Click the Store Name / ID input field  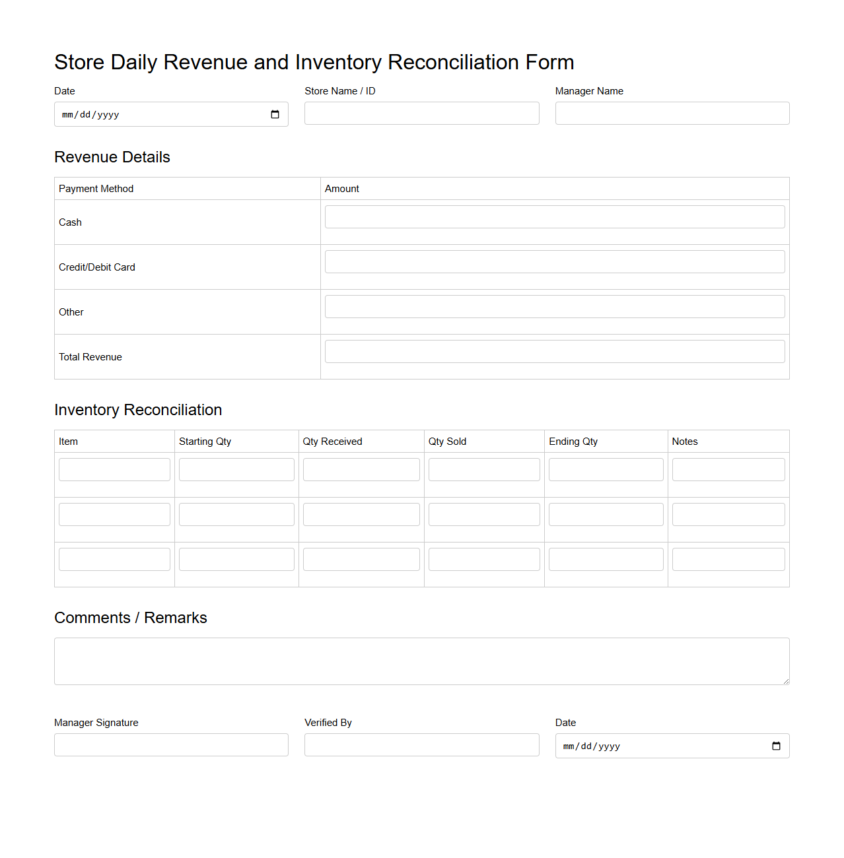[x=421, y=113]
